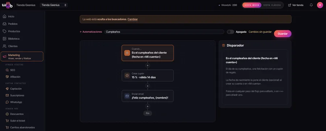Click the Disparador panel heading
Viewport: 326px width, 131px height.
click(x=235, y=45)
